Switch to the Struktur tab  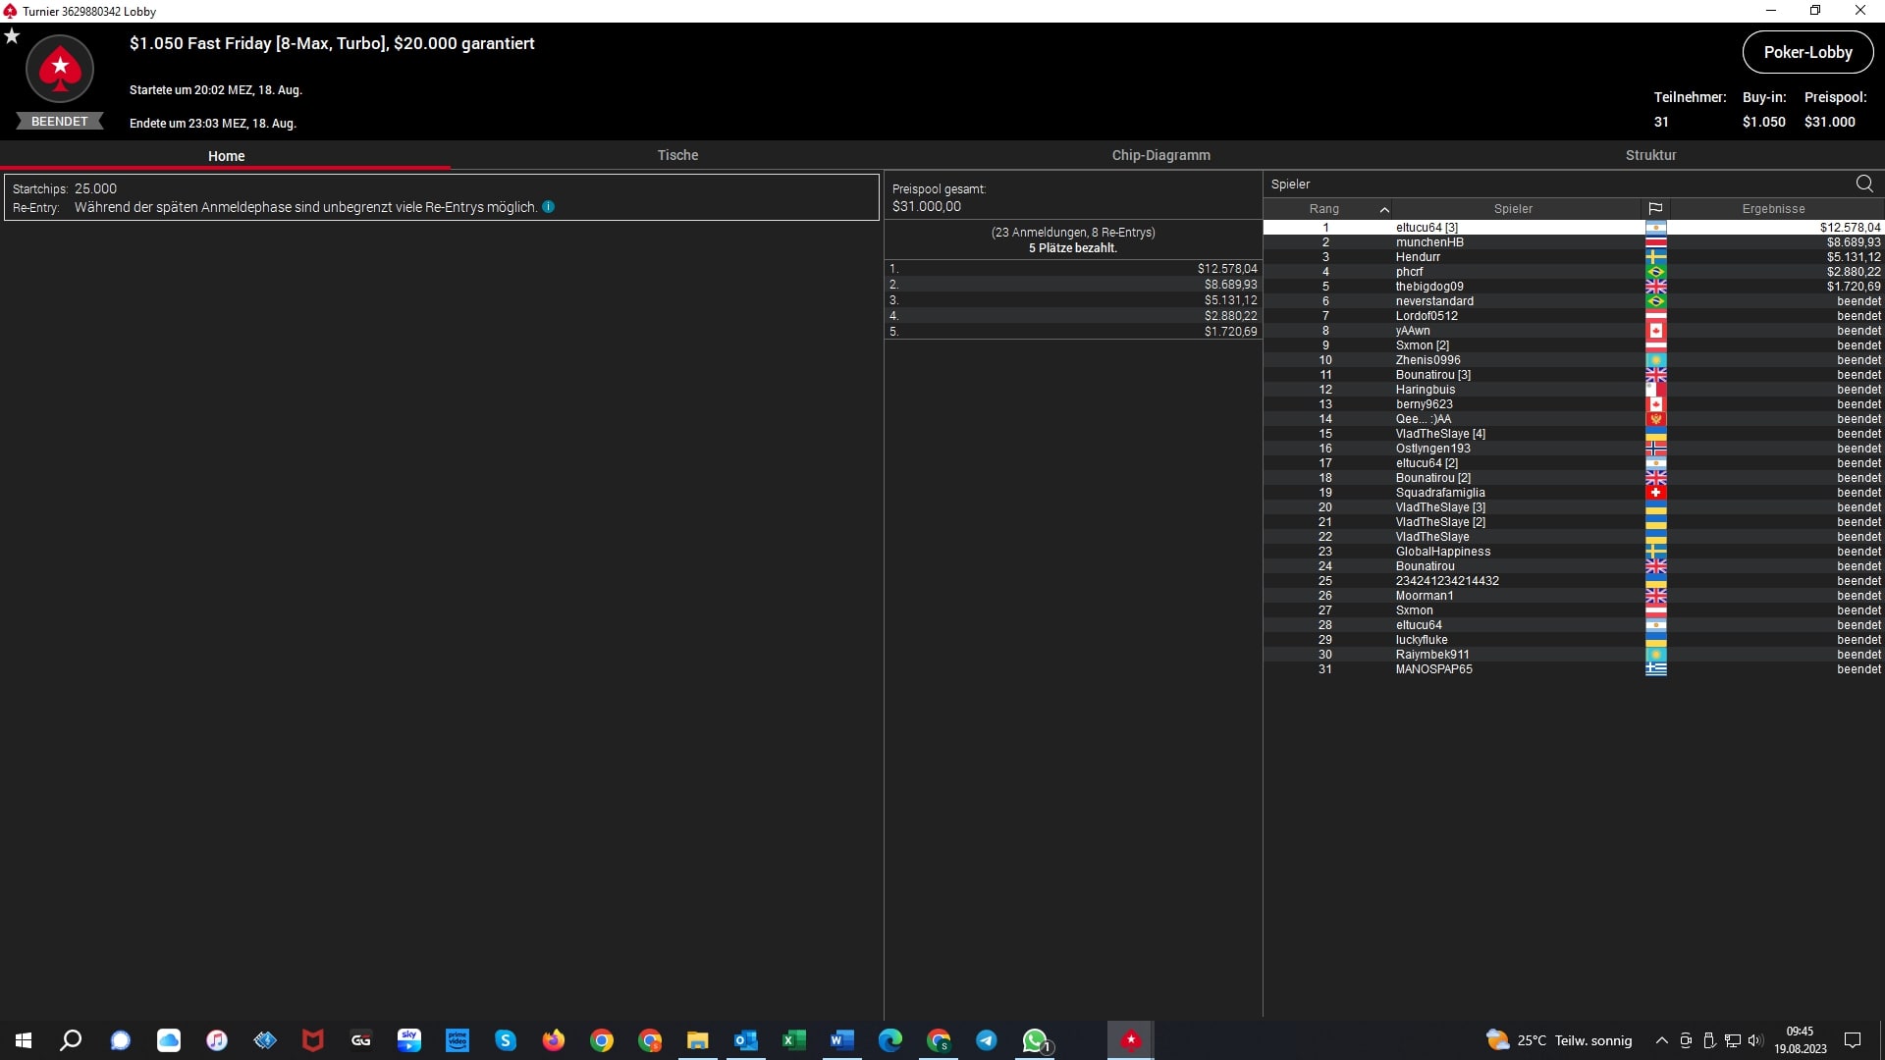(1650, 155)
